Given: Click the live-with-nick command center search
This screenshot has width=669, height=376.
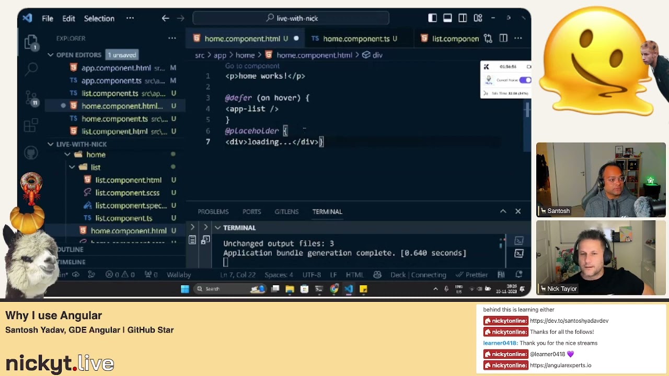Looking at the screenshot, I should coord(291,18).
